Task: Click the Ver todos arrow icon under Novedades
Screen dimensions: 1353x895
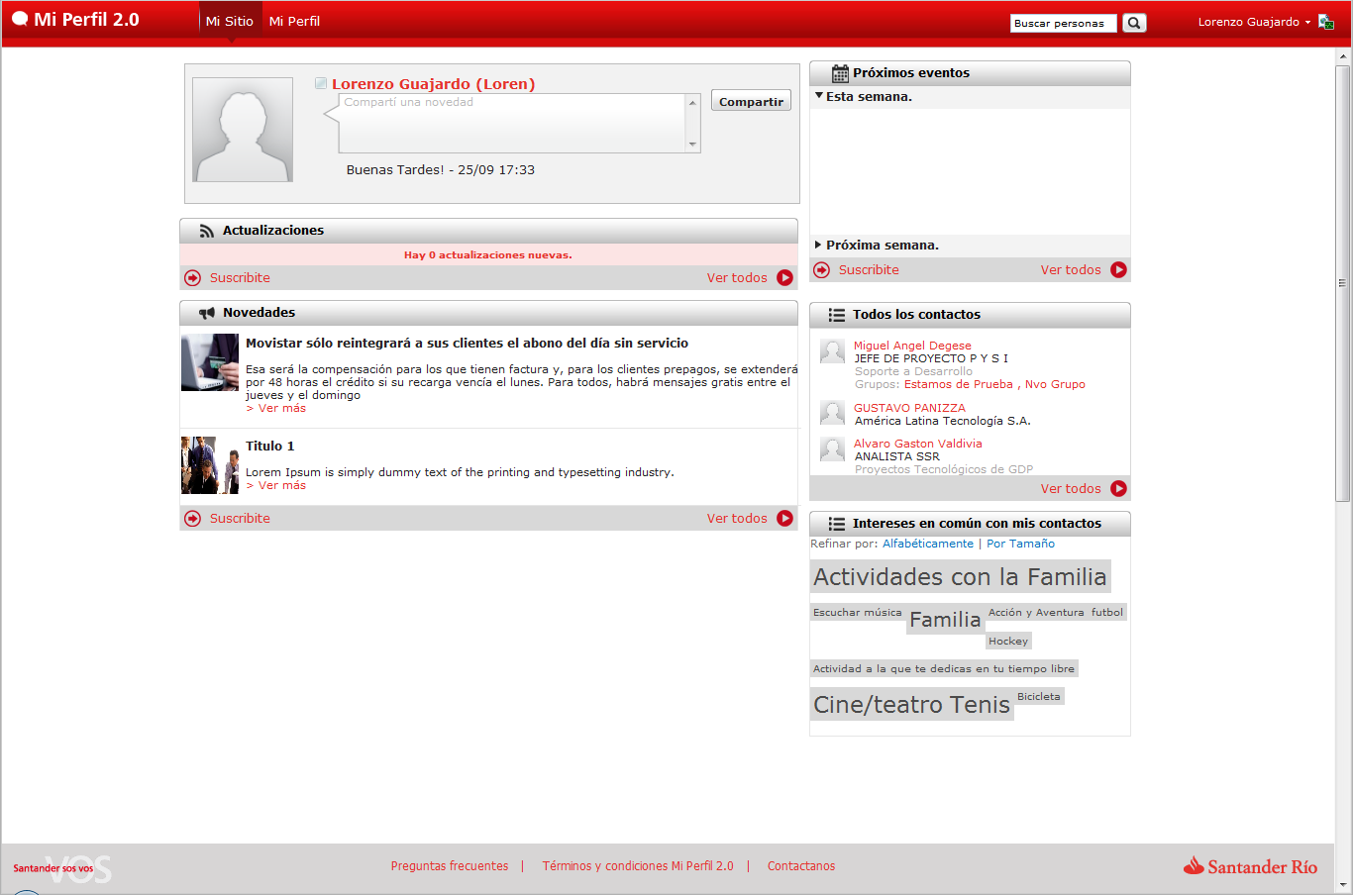Action: click(785, 519)
